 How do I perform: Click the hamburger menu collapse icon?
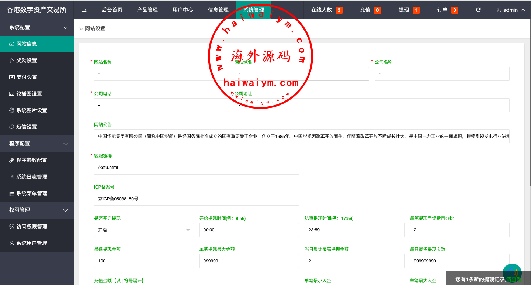84,10
